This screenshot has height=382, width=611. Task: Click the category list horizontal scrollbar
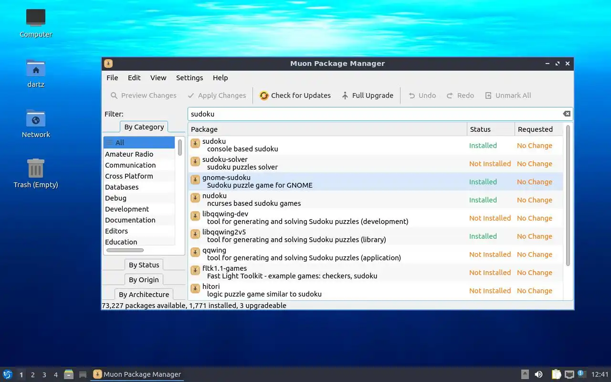(x=125, y=250)
